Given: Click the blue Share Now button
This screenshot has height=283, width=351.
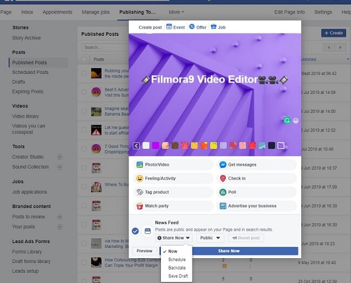Looking at the screenshot, I should click(x=229, y=251).
